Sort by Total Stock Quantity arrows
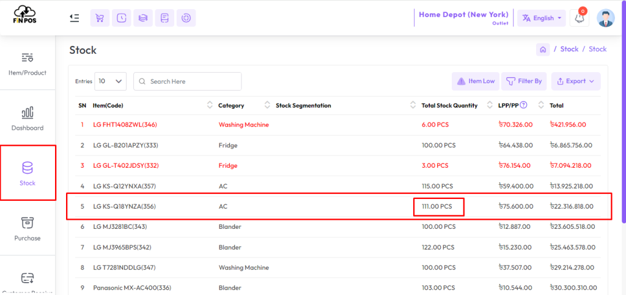 490,105
